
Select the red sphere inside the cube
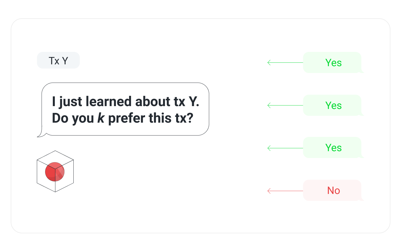(55, 172)
